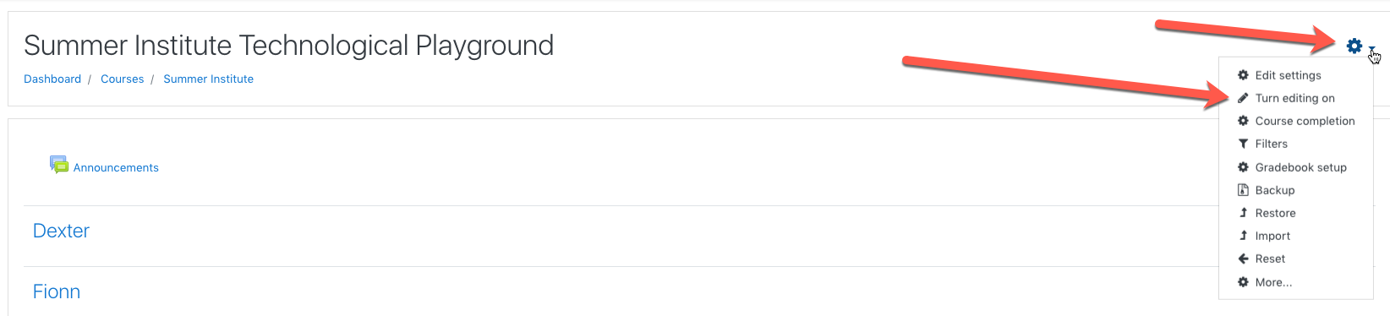Open the Fionn section heading
The width and height of the screenshot is (1390, 316).
(x=57, y=291)
